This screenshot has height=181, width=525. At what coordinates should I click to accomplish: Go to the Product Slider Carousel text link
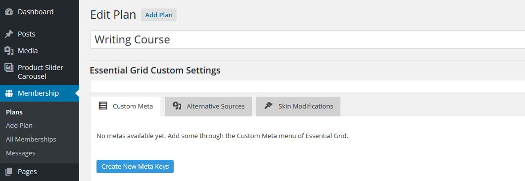pos(41,72)
